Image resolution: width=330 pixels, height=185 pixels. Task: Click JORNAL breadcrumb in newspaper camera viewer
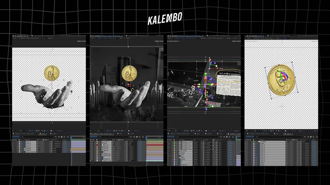[229, 38]
